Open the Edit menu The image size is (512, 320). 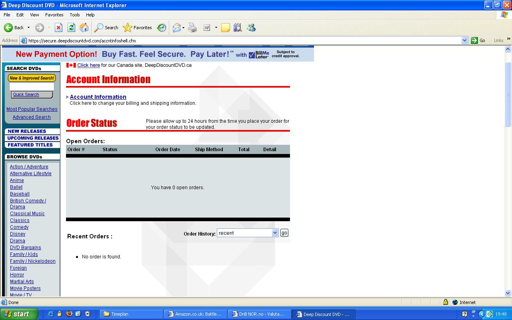(20, 15)
